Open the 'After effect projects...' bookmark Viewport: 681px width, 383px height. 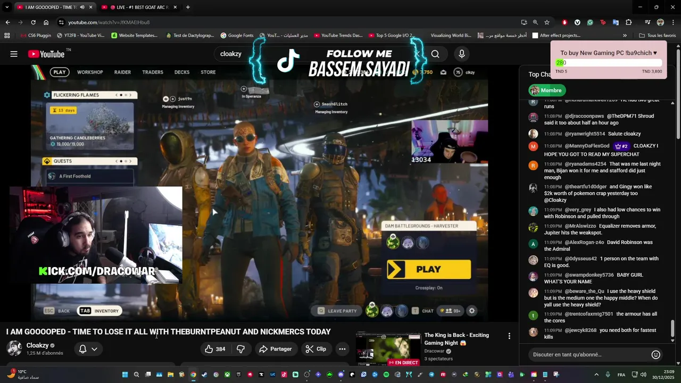tap(556, 36)
